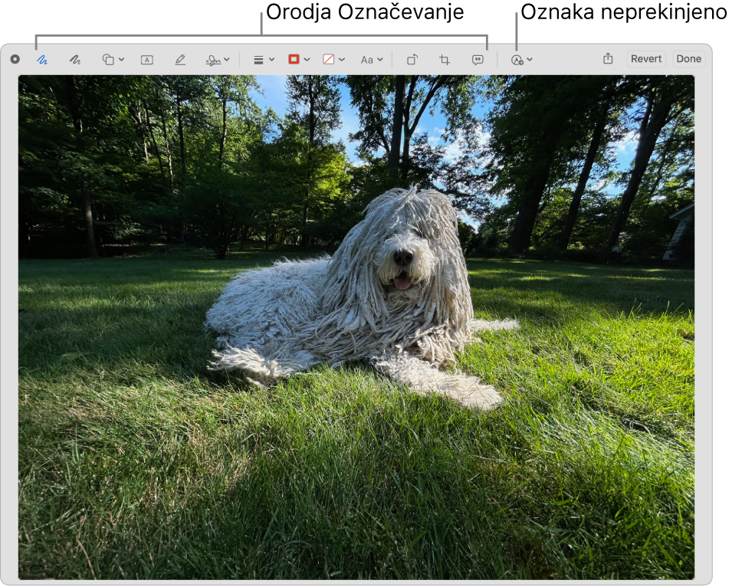Image resolution: width=742 pixels, height=587 pixels.
Task: Select the Crop tool
Action: pos(445,60)
